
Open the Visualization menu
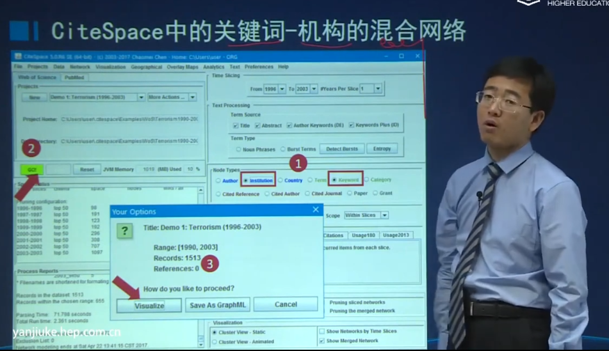click(x=111, y=66)
